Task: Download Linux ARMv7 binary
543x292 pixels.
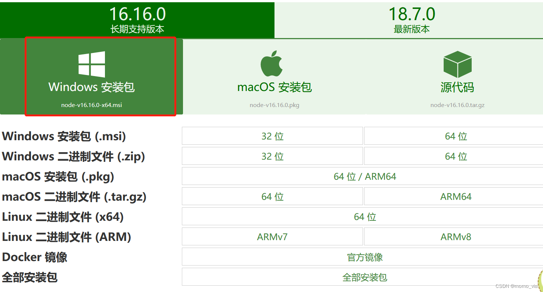Action: click(272, 237)
